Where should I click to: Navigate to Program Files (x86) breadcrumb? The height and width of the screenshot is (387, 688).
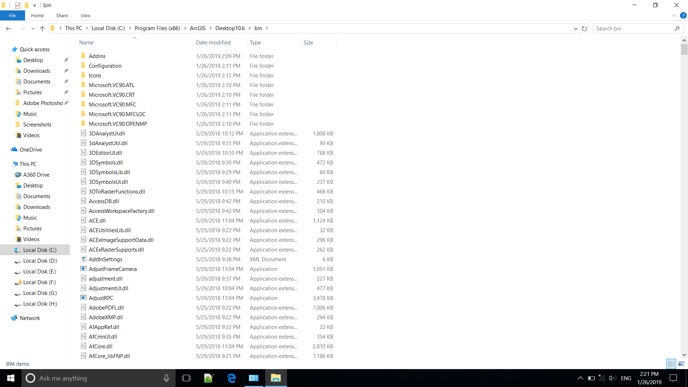(157, 28)
